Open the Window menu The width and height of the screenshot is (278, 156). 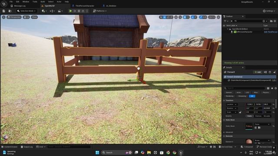[26, 2]
